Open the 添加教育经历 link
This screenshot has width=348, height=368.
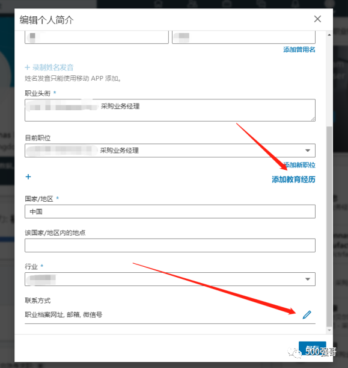coord(293,179)
